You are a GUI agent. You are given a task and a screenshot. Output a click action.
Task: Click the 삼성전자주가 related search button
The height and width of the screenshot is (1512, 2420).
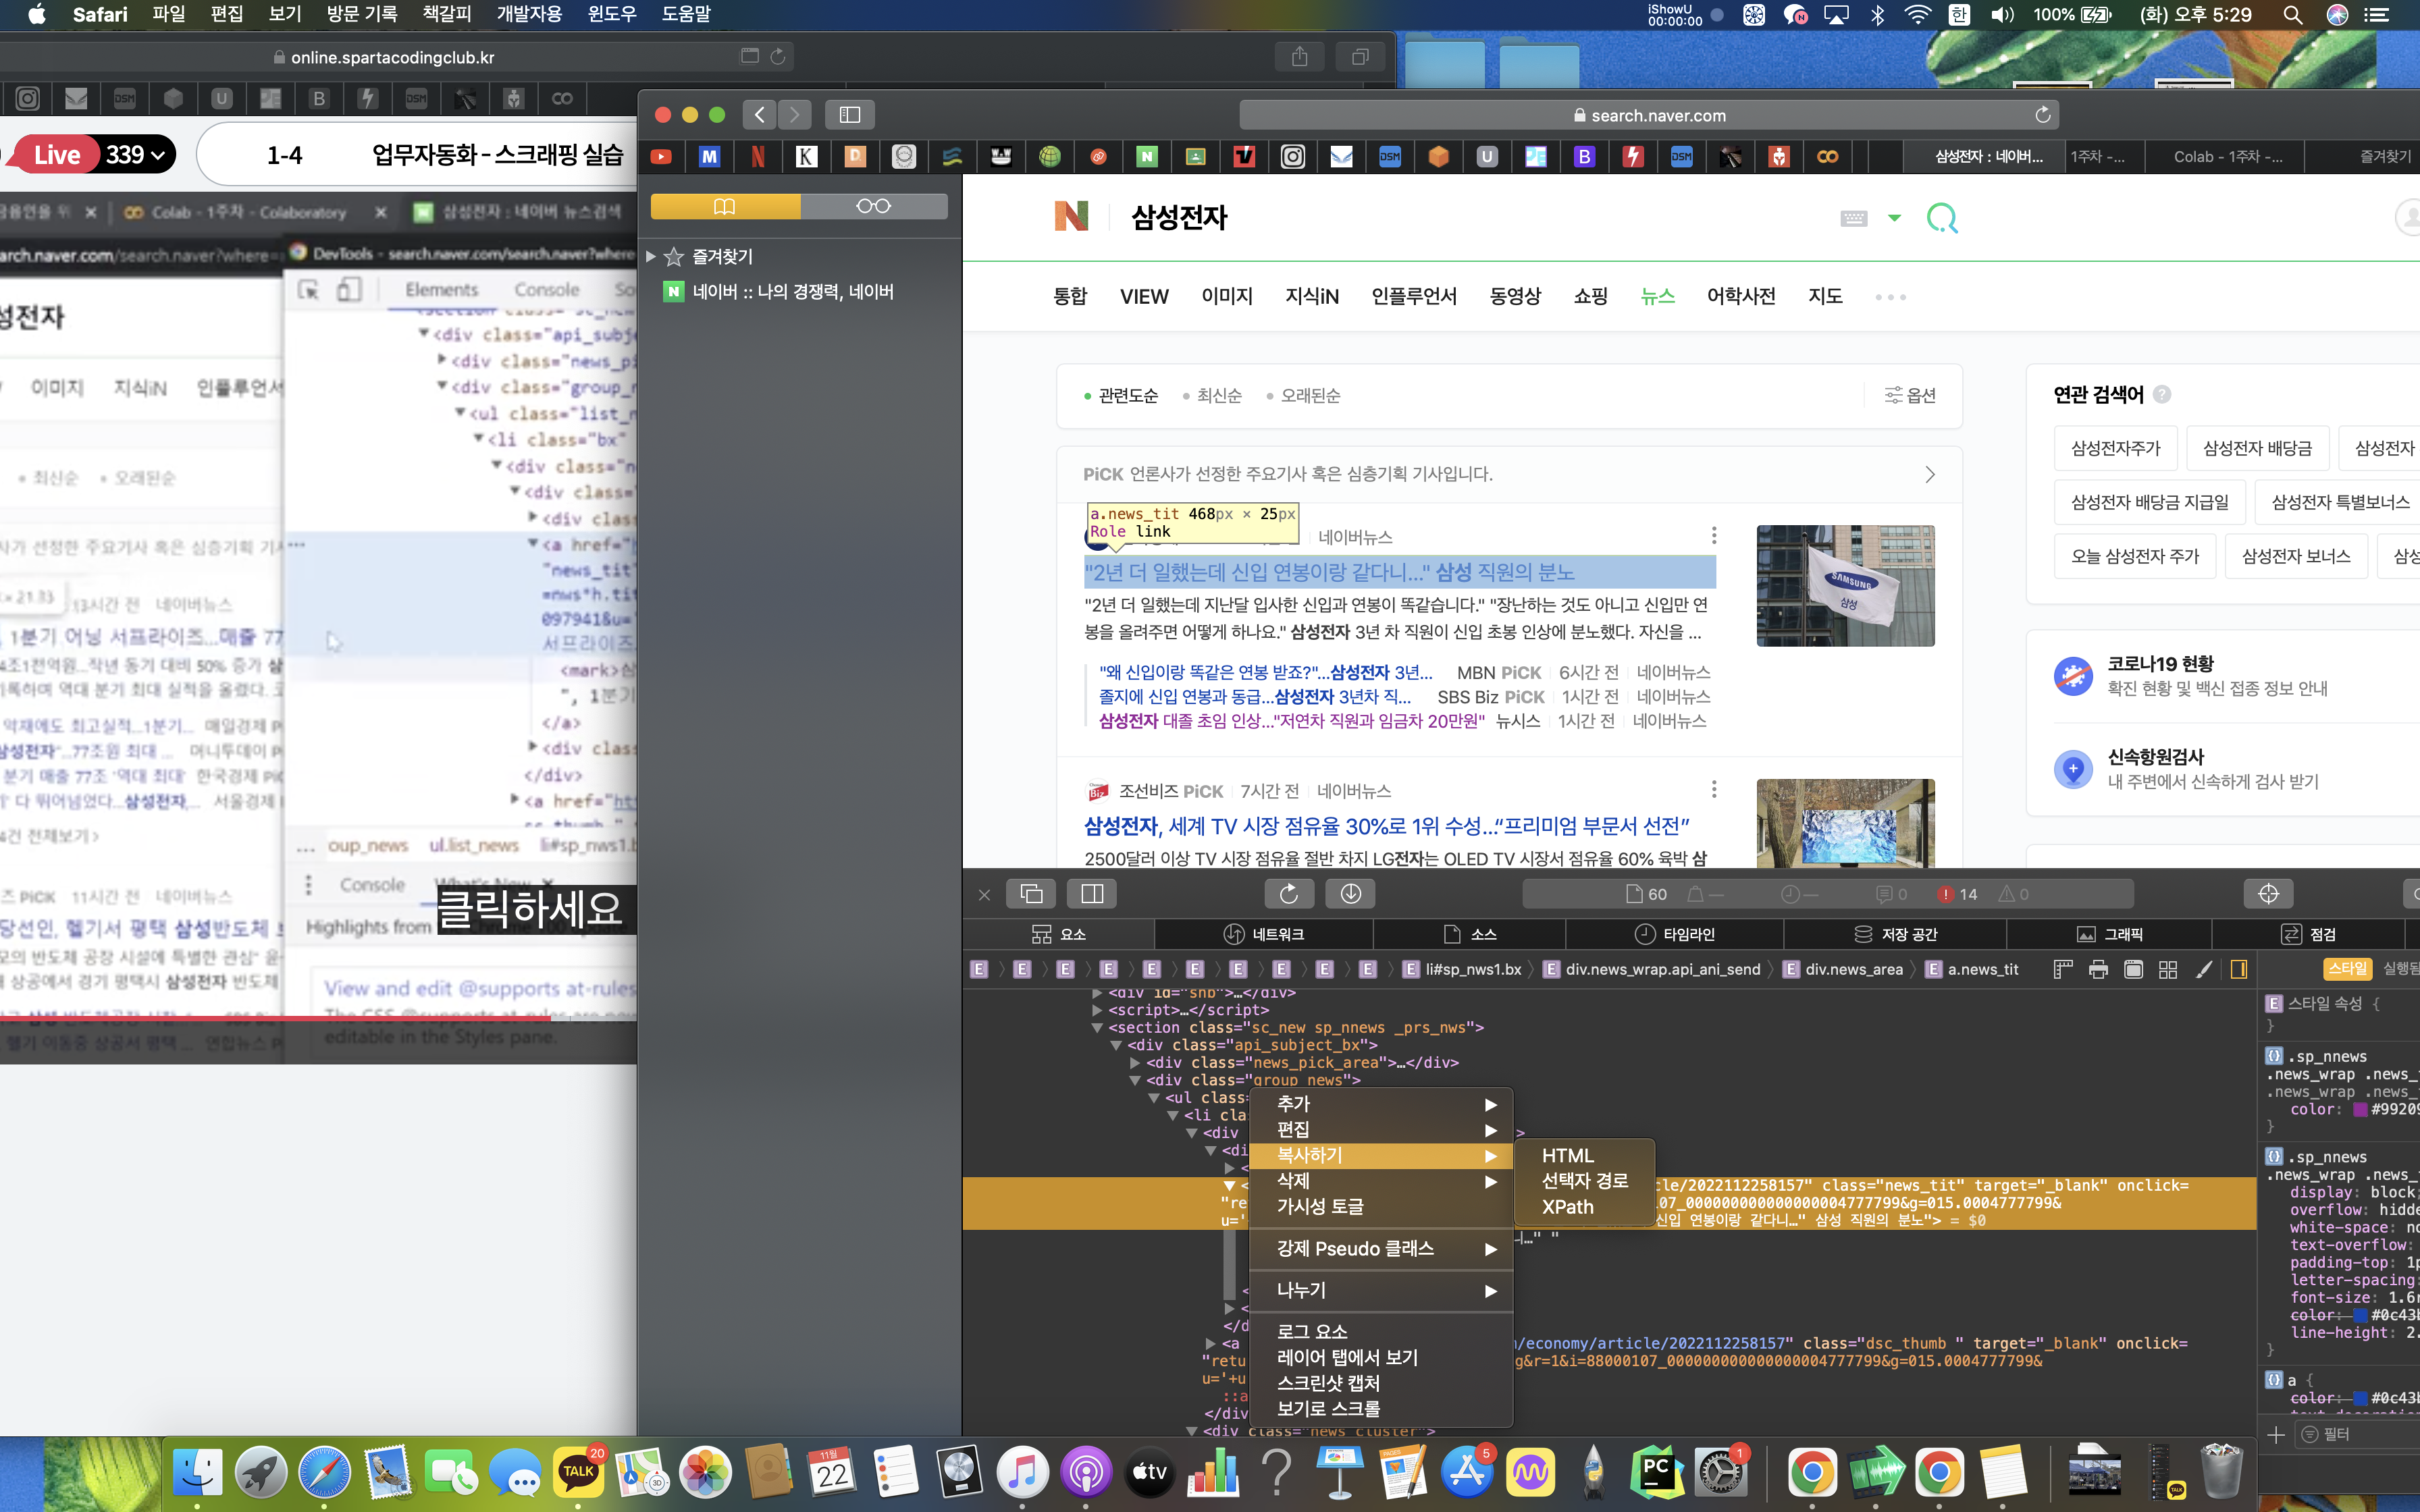(x=2116, y=448)
